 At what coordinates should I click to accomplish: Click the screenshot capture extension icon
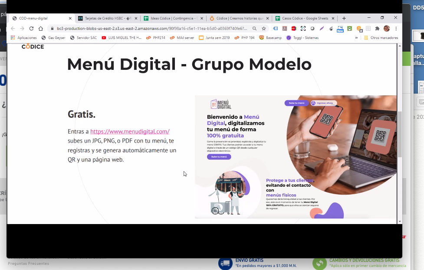point(303,28)
